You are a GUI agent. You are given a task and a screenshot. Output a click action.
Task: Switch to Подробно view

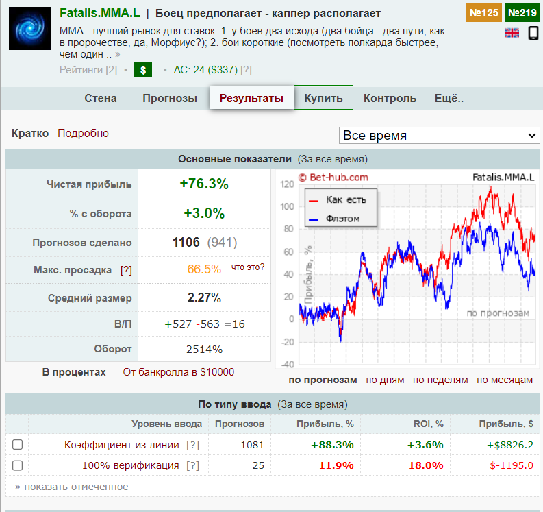tap(83, 134)
